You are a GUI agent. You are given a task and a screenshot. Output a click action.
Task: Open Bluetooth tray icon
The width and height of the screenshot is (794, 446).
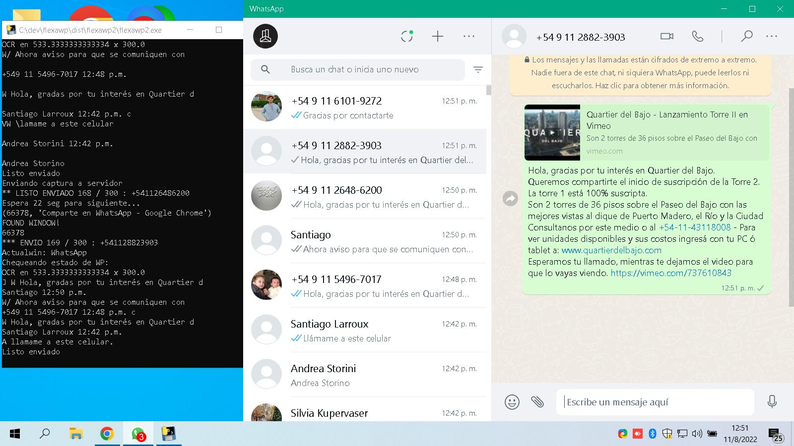(x=653, y=434)
